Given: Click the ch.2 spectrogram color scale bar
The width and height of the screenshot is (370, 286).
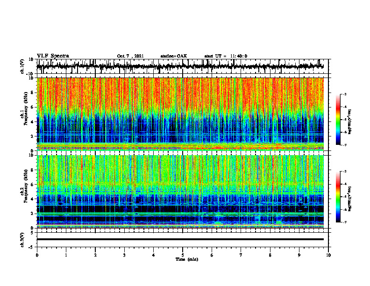Looking at the screenshot, I should [338, 197].
